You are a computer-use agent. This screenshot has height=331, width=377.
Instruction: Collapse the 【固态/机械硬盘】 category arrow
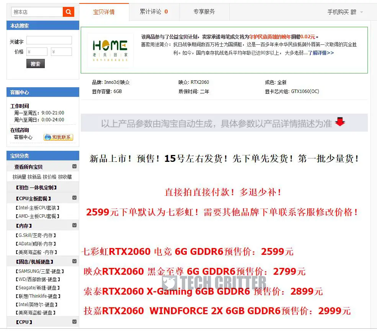(x=75, y=261)
